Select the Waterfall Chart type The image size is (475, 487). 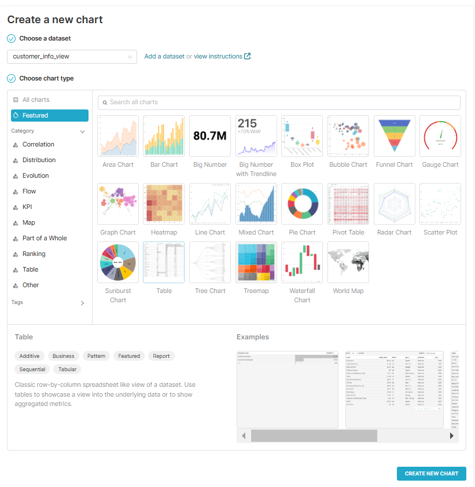[301, 262]
